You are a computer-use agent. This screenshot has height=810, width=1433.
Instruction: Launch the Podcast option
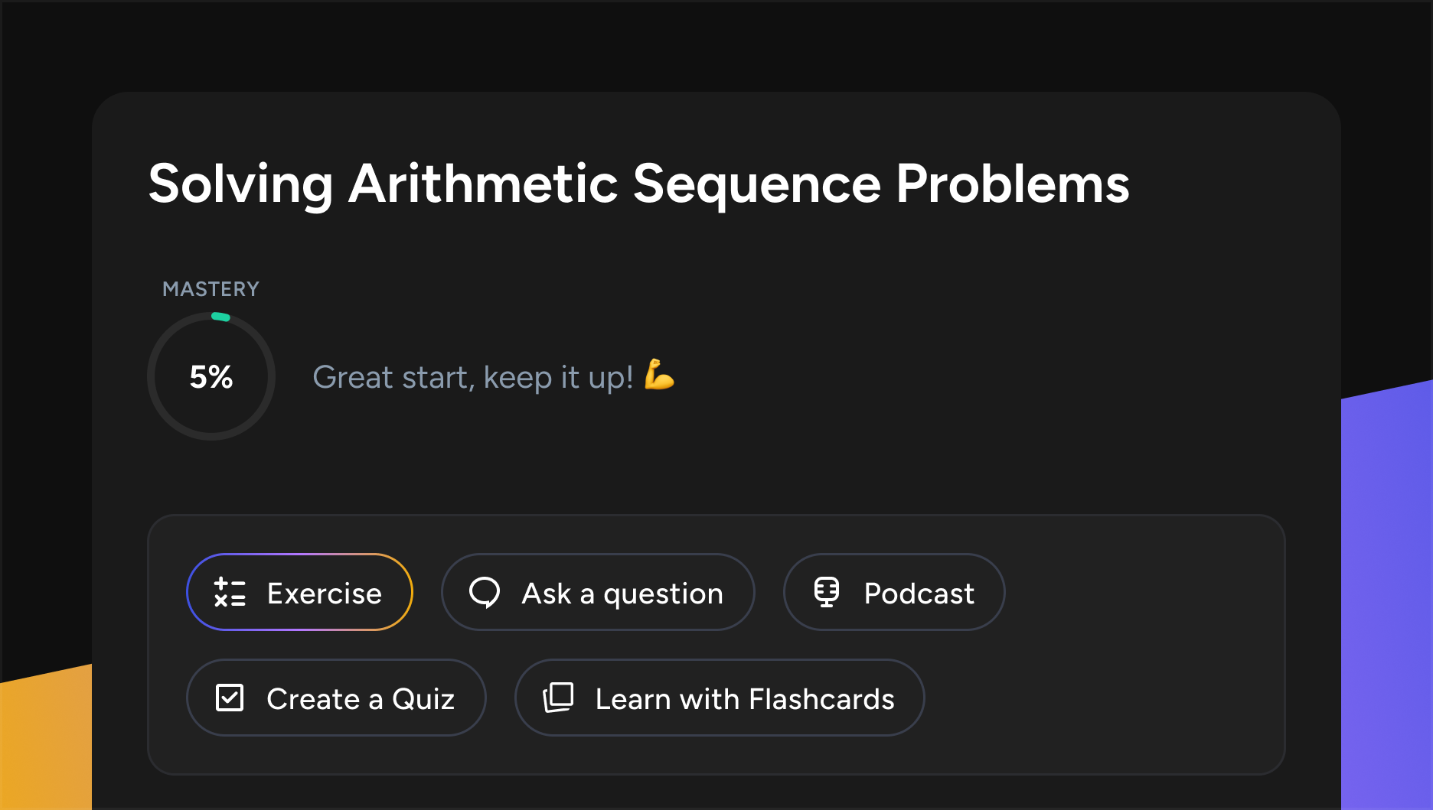(919, 593)
